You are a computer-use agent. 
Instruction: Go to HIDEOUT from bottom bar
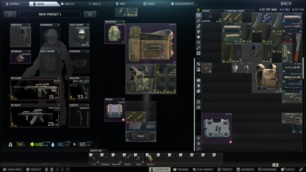point(34,169)
